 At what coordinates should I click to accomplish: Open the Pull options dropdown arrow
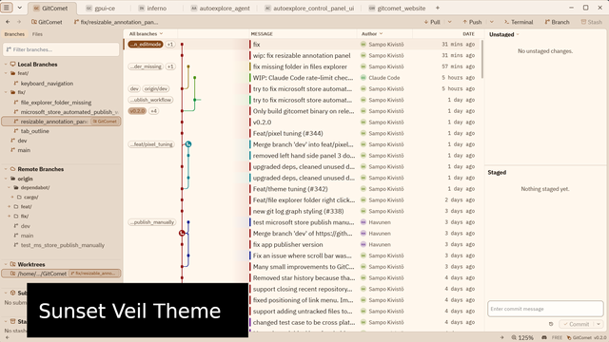coord(450,22)
